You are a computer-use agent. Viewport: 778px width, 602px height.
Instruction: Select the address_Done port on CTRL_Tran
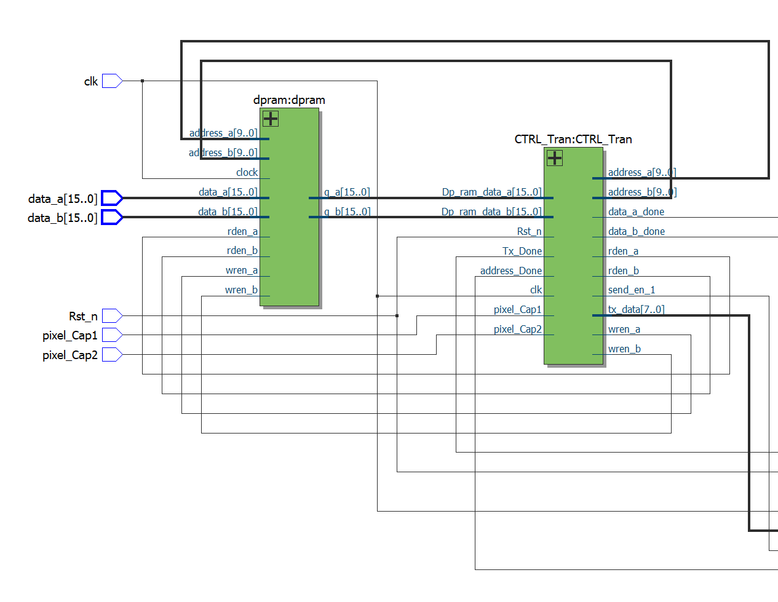coord(510,271)
